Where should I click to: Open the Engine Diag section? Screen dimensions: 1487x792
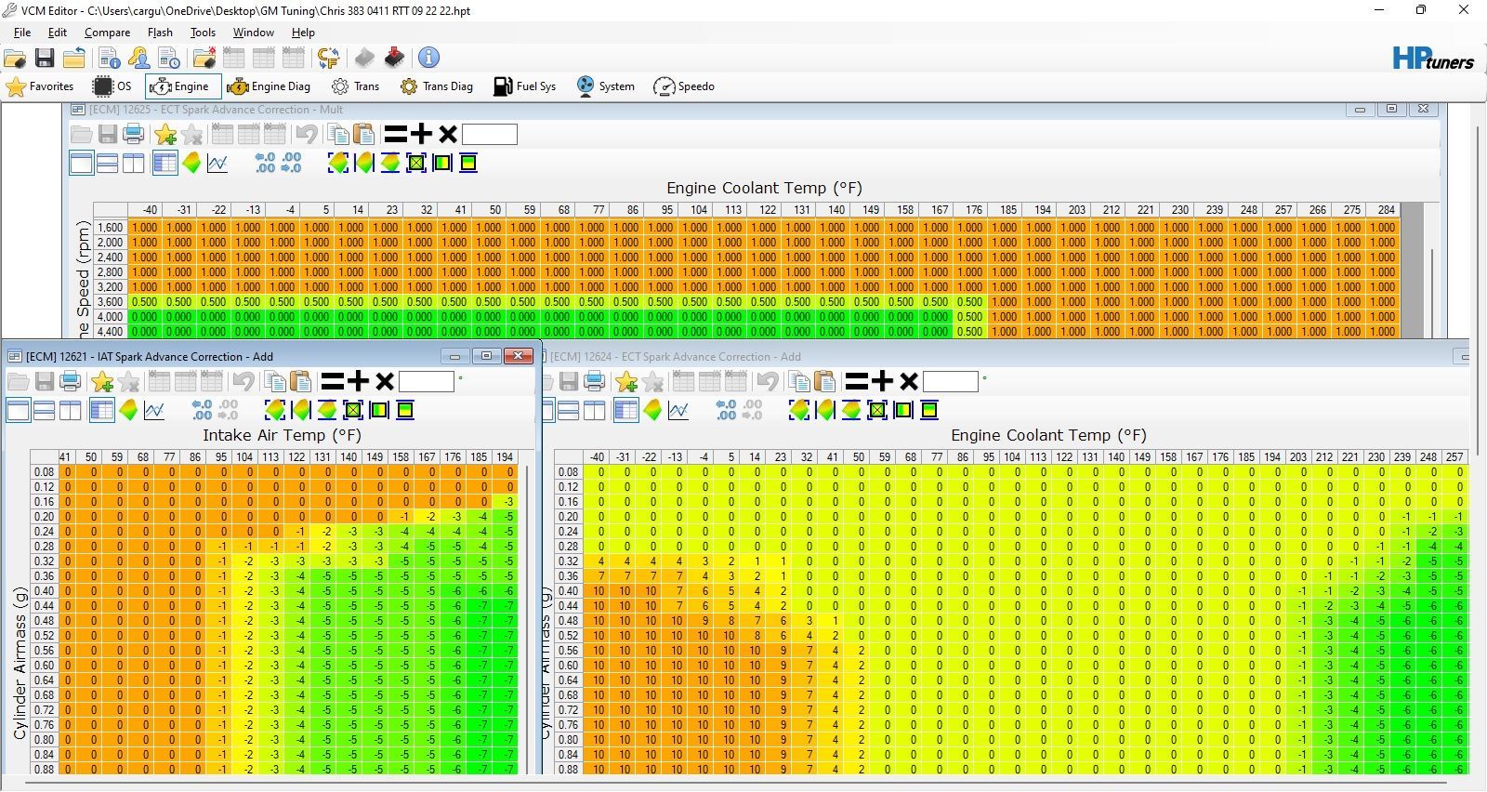click(x=269, y=86)
